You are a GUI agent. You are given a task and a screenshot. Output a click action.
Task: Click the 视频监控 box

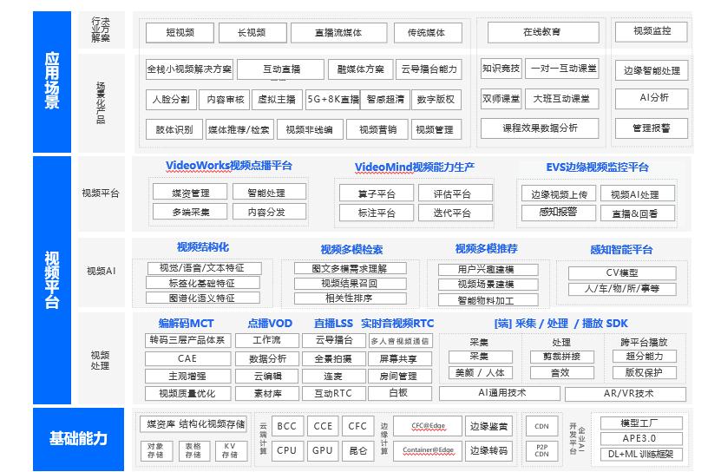pyautogui.click(x=652, y=31)
